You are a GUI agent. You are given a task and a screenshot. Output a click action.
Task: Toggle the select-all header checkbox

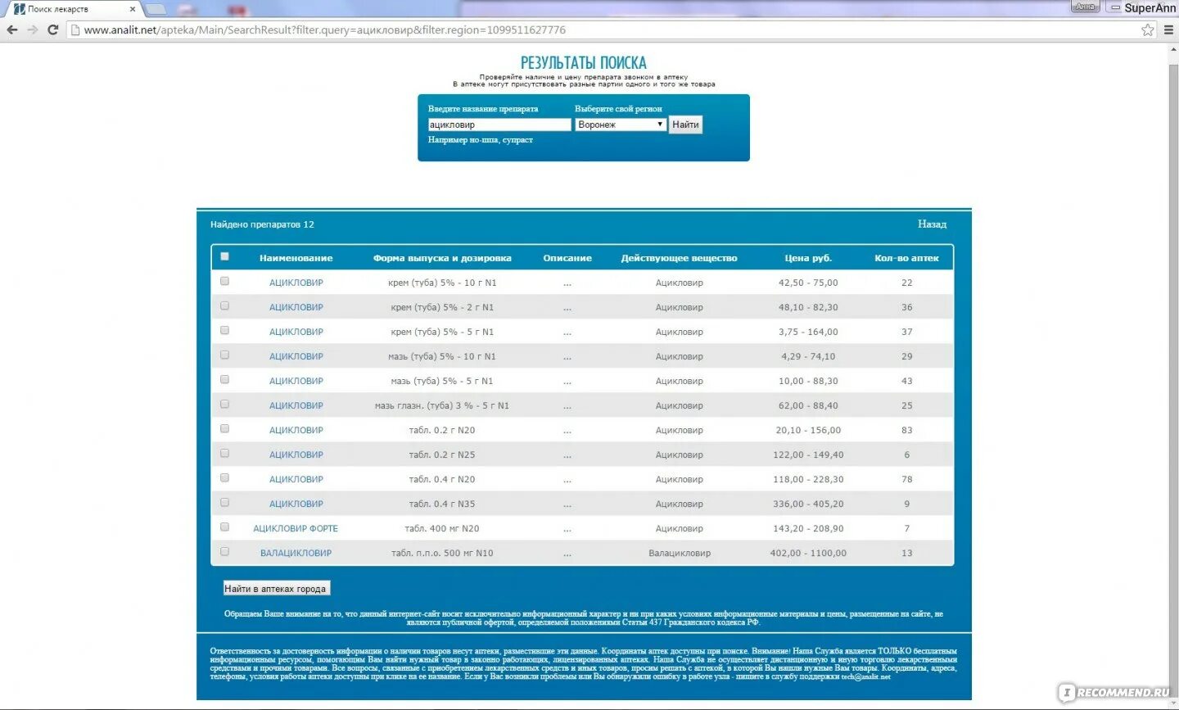point(224,256)
